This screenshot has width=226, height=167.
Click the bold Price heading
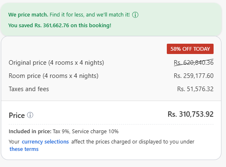pyautogui.click(x=17, y=115)
